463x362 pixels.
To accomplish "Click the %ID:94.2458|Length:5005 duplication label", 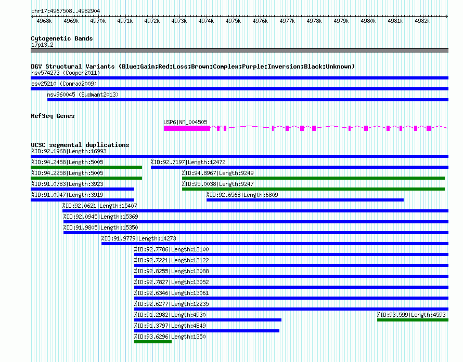I will pos(67,162).
